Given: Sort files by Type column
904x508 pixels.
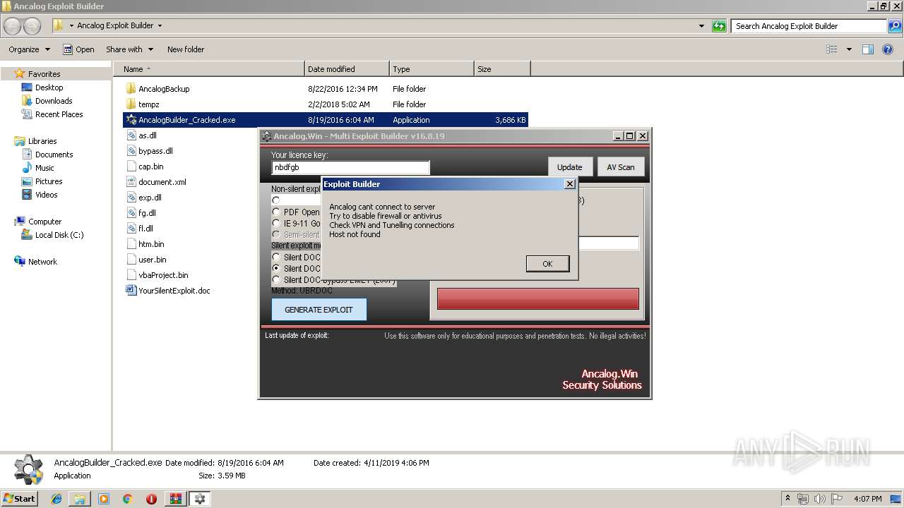Looking at the screenshot, I should click(432, 69).
